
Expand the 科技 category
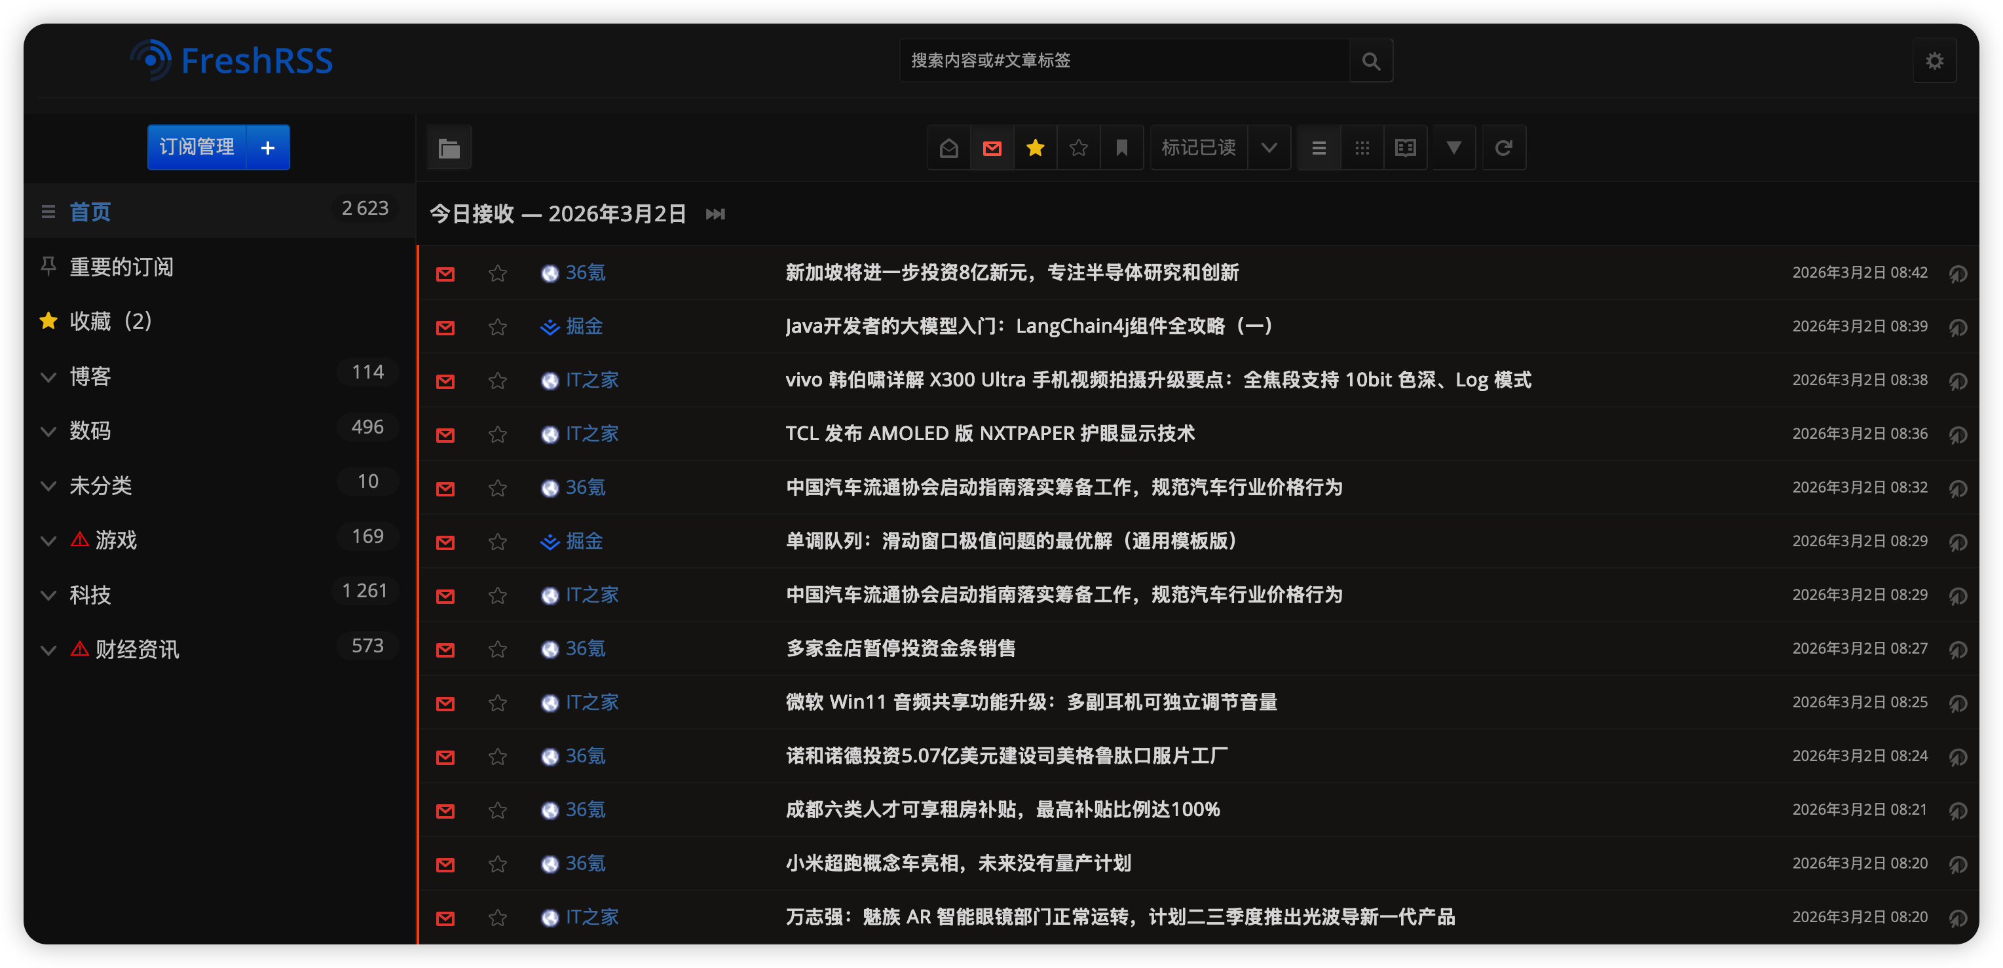pos(48,595)
